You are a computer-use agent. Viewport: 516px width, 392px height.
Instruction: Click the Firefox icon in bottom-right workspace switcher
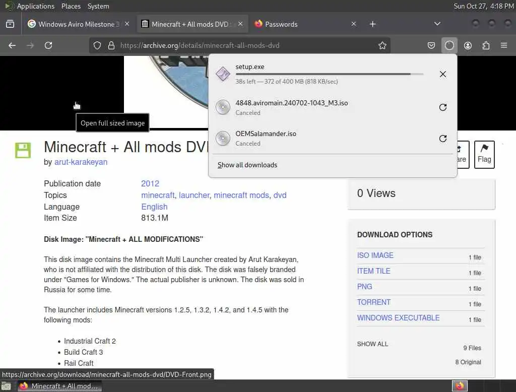pos(460,386)
